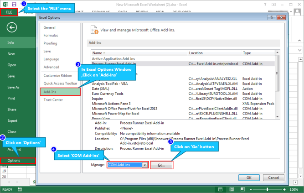Open Info in backstage menu
Image resolution: width=304 pixels, height=193 pixels.
pyautogui.click(x=18, y=42)
